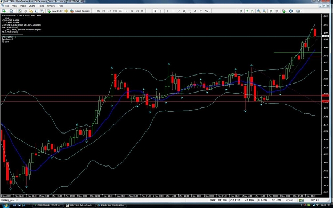Switch chart to H4 timeframe
Viewport: 333px width, 208px height.
pos(126,11)
